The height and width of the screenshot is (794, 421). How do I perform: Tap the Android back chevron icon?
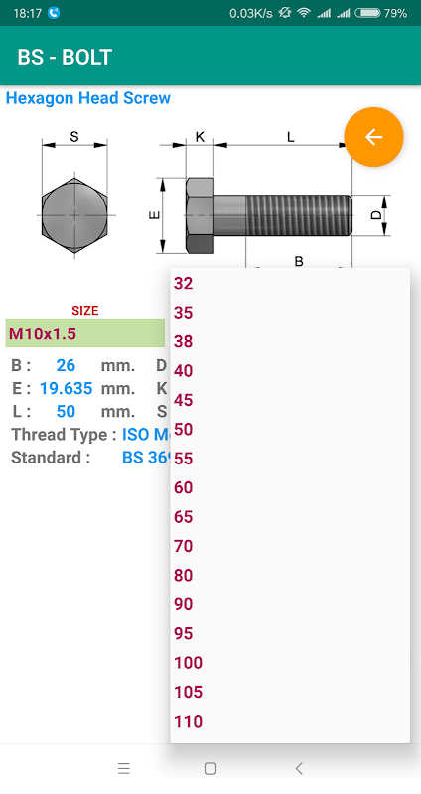point(299,768)
